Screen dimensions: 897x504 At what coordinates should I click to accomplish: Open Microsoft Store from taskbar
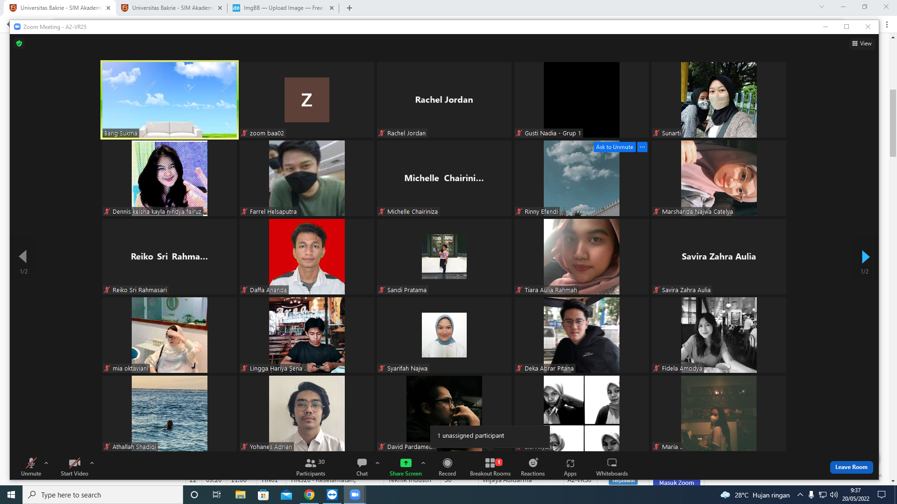(263, 495)
